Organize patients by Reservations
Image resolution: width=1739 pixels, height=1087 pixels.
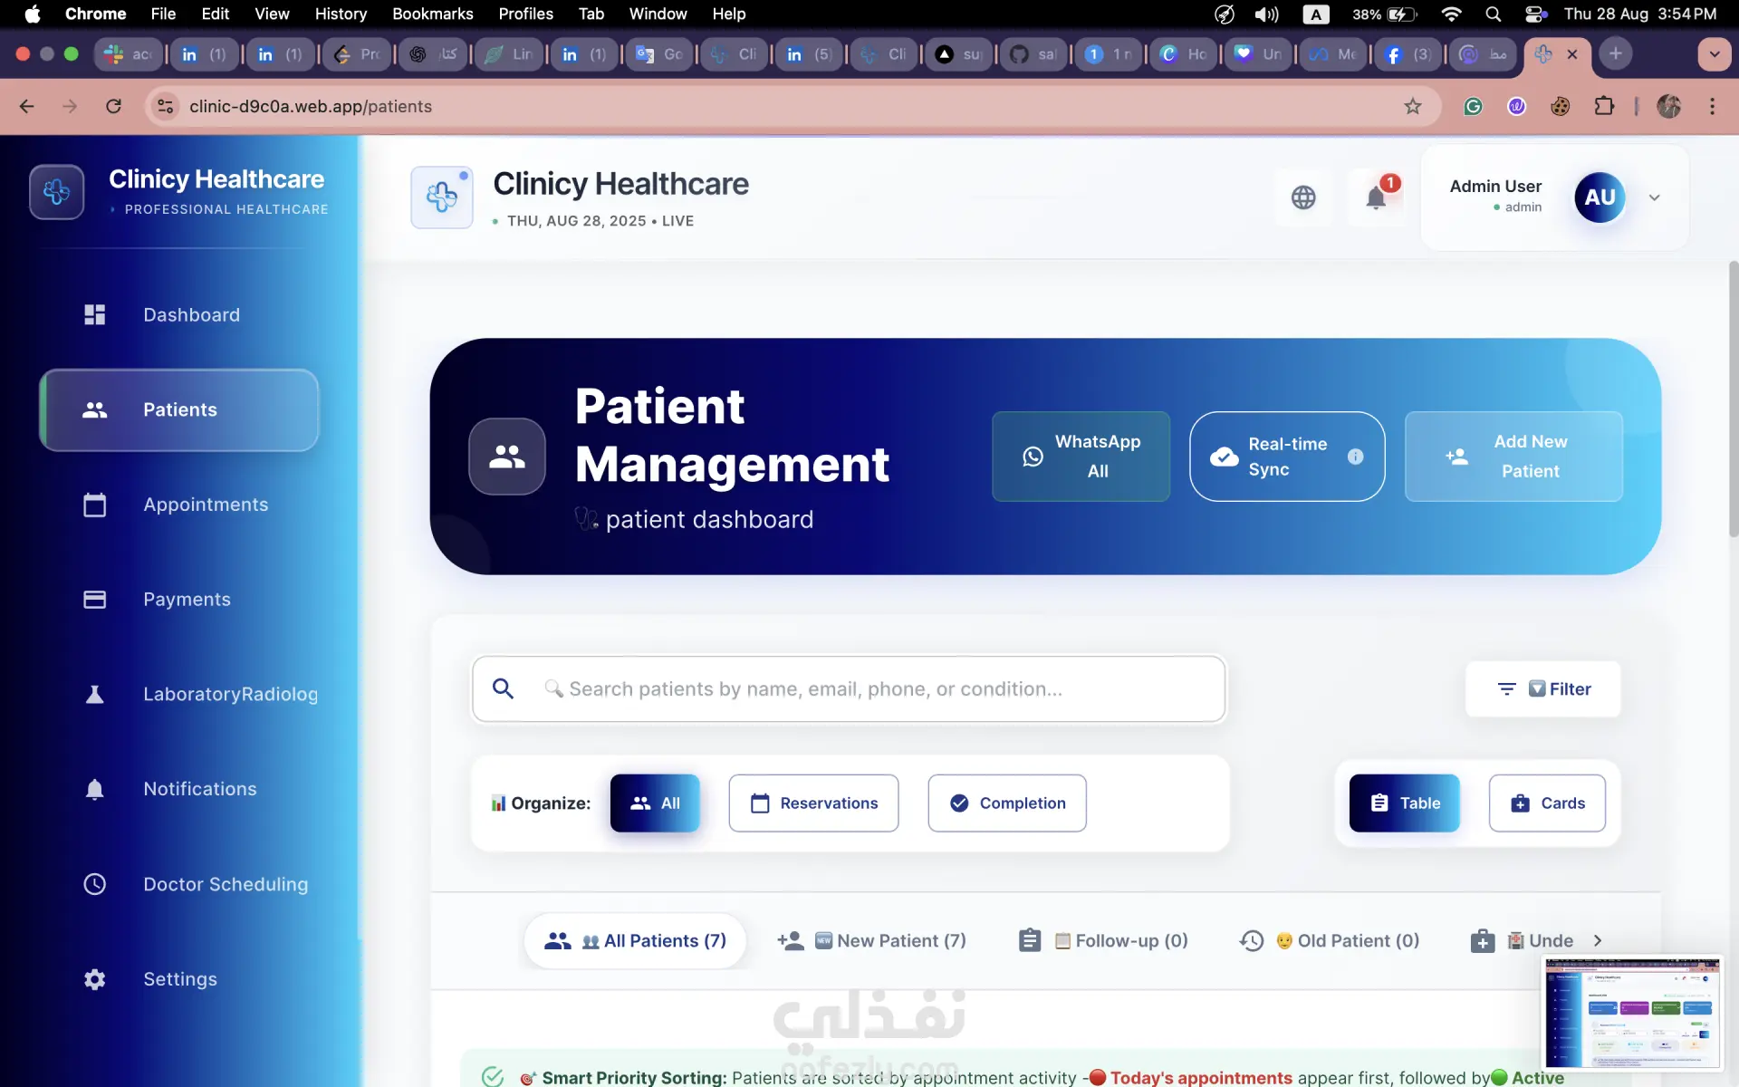(x=813, y=803)
